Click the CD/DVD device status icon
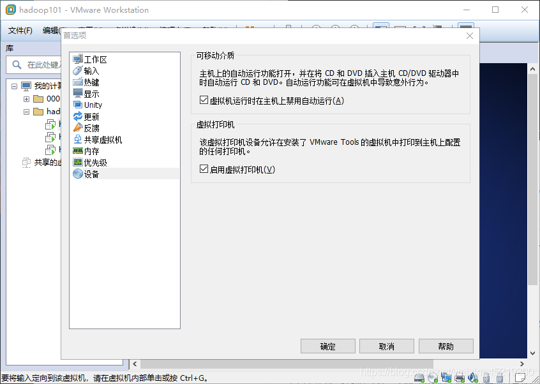540x384 pixels. pyautogui.click(x=432, y=378)
